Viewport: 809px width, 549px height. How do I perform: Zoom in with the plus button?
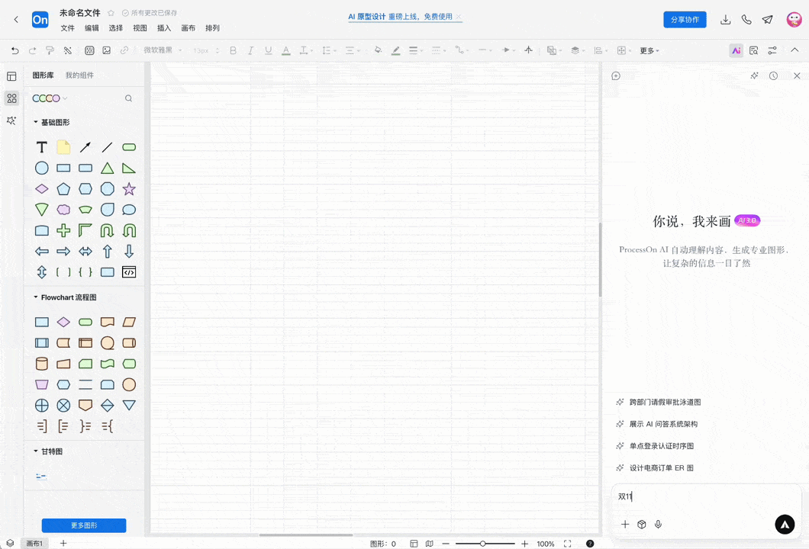click(525, 544)
